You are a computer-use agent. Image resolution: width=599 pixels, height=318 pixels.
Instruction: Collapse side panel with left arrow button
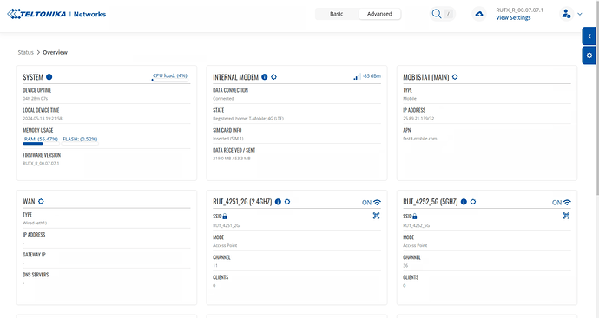click(x=589, y=36)
